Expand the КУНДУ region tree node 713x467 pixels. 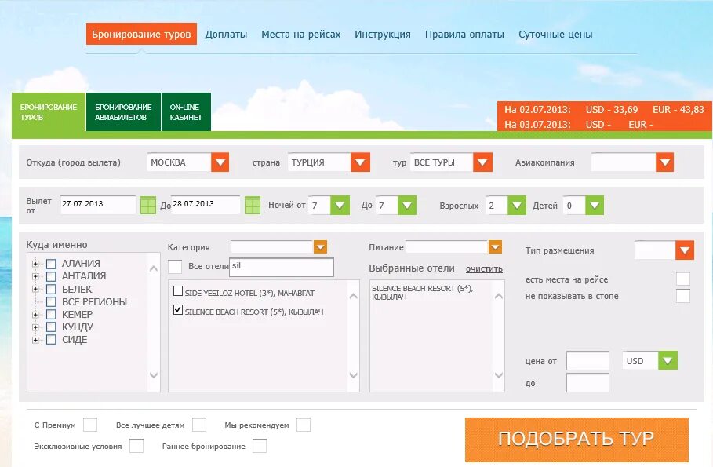35,327
